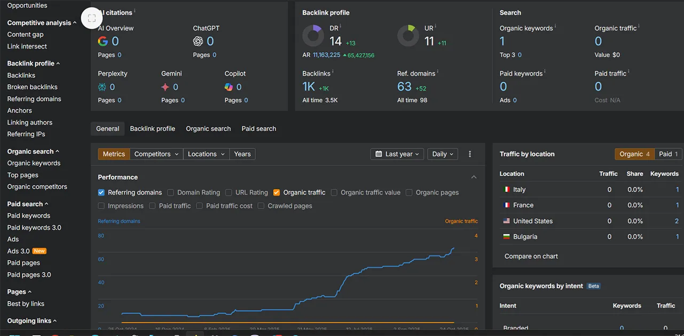Click the ChatGPT logo icon
Viewport: 684px width, 336px height.
(198, 41)
